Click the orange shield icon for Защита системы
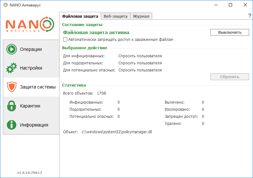Viewport: 253px width, 178px height. point(12,87)
